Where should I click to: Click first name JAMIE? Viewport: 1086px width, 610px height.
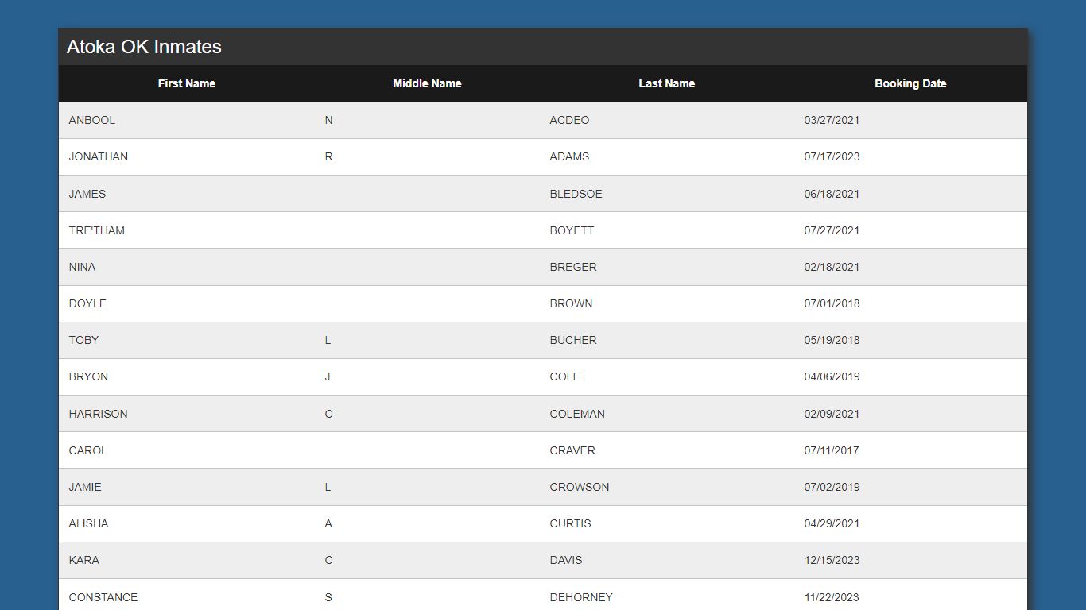click(85, 487)
